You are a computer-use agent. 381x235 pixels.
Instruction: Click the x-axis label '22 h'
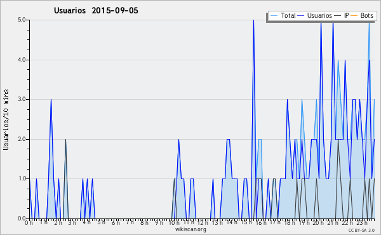point(347,223)
